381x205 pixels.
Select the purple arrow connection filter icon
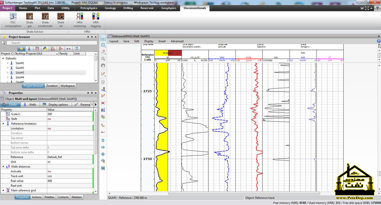[x=69, y=49]
